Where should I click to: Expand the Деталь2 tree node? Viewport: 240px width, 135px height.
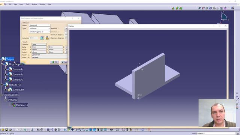tap(6, 74)
